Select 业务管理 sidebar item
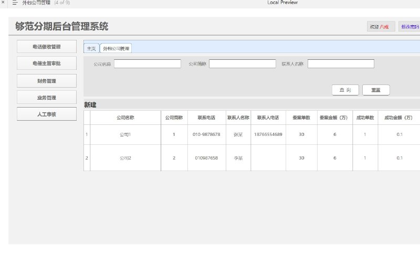 tap(47, 98)
